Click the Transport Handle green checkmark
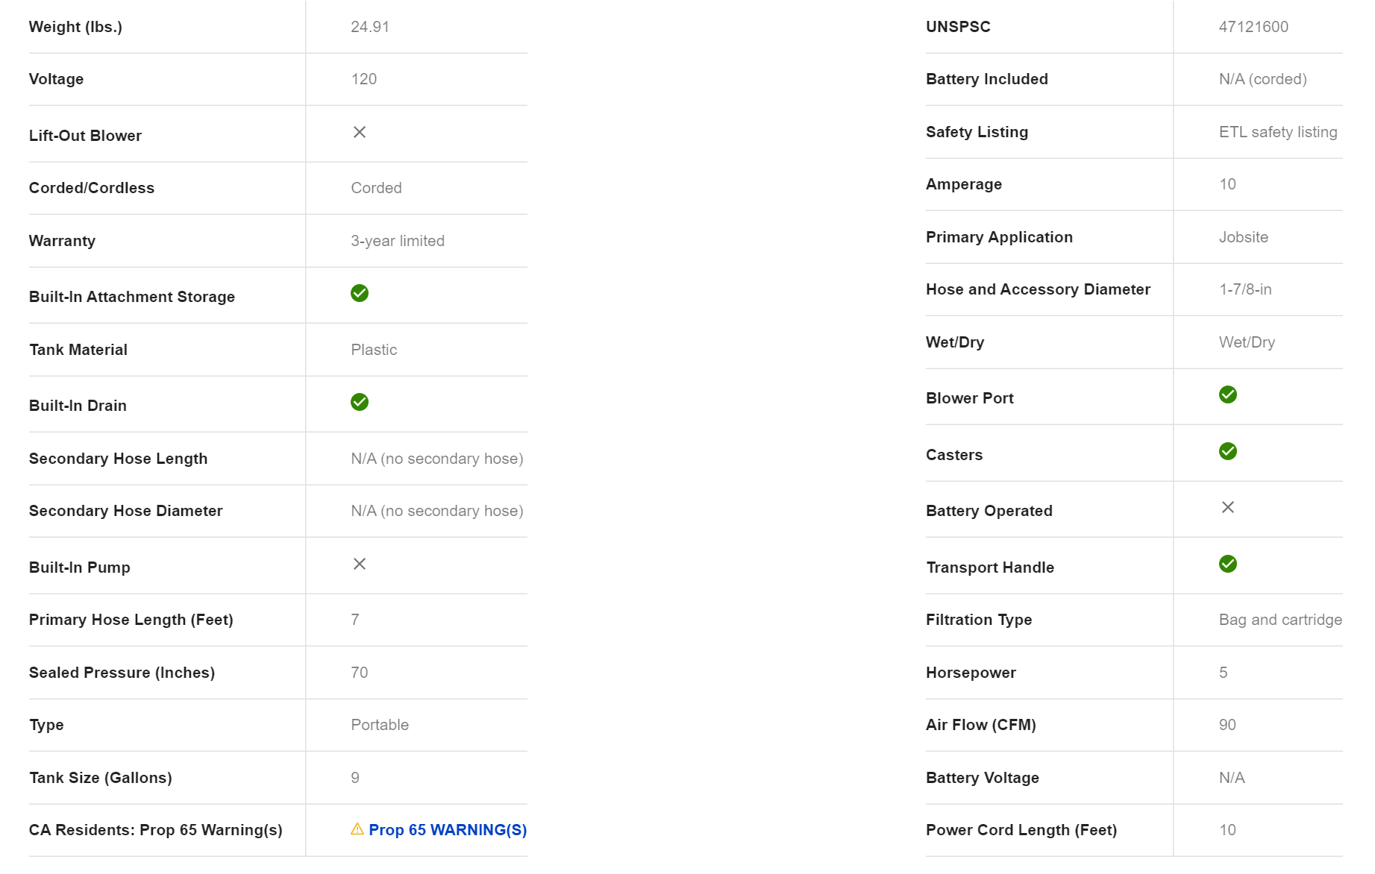1375x874 pixels. [1228, 564]
